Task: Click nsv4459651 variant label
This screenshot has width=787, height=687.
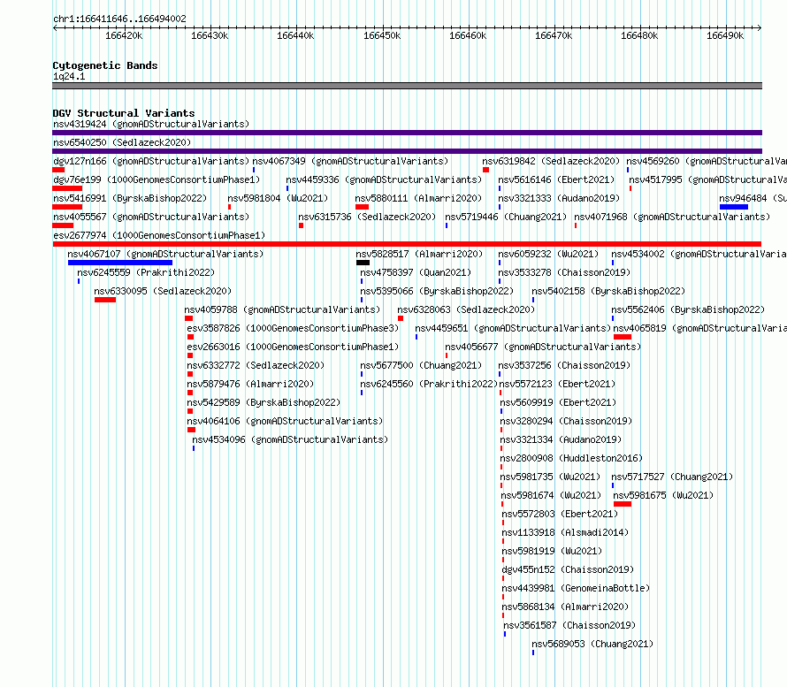Action: tap(513, 328)
